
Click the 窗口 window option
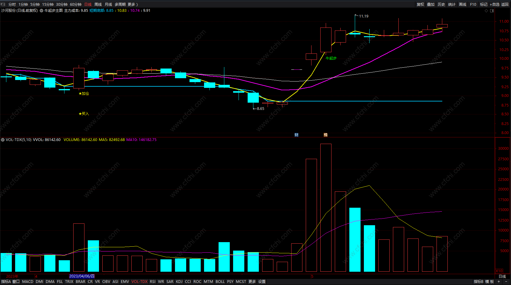16,282
